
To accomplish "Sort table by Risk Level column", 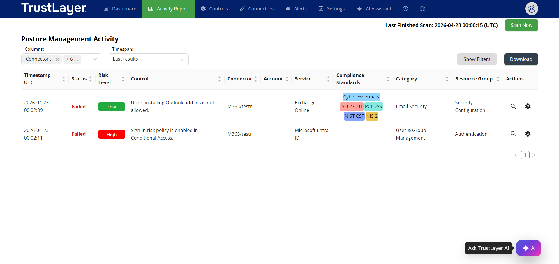I will [x=123, y=79].
